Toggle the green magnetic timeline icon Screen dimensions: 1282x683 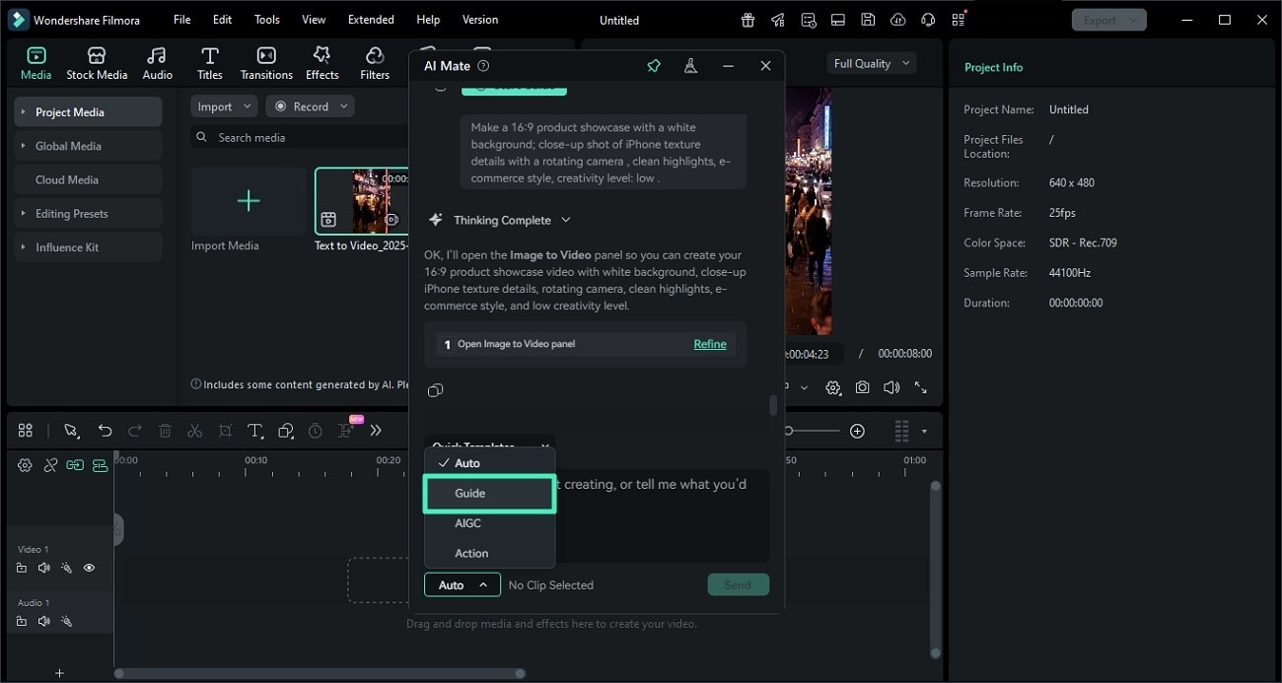pyautogui.click(x=100, y=465)
